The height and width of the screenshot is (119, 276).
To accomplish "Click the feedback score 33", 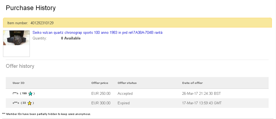I will click(24, 103).
